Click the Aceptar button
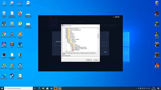The width and height of the screenshot is (161, 90). coord(88,60)
